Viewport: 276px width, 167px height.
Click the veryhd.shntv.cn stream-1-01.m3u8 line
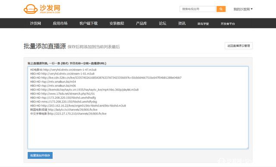coord(62,74)
